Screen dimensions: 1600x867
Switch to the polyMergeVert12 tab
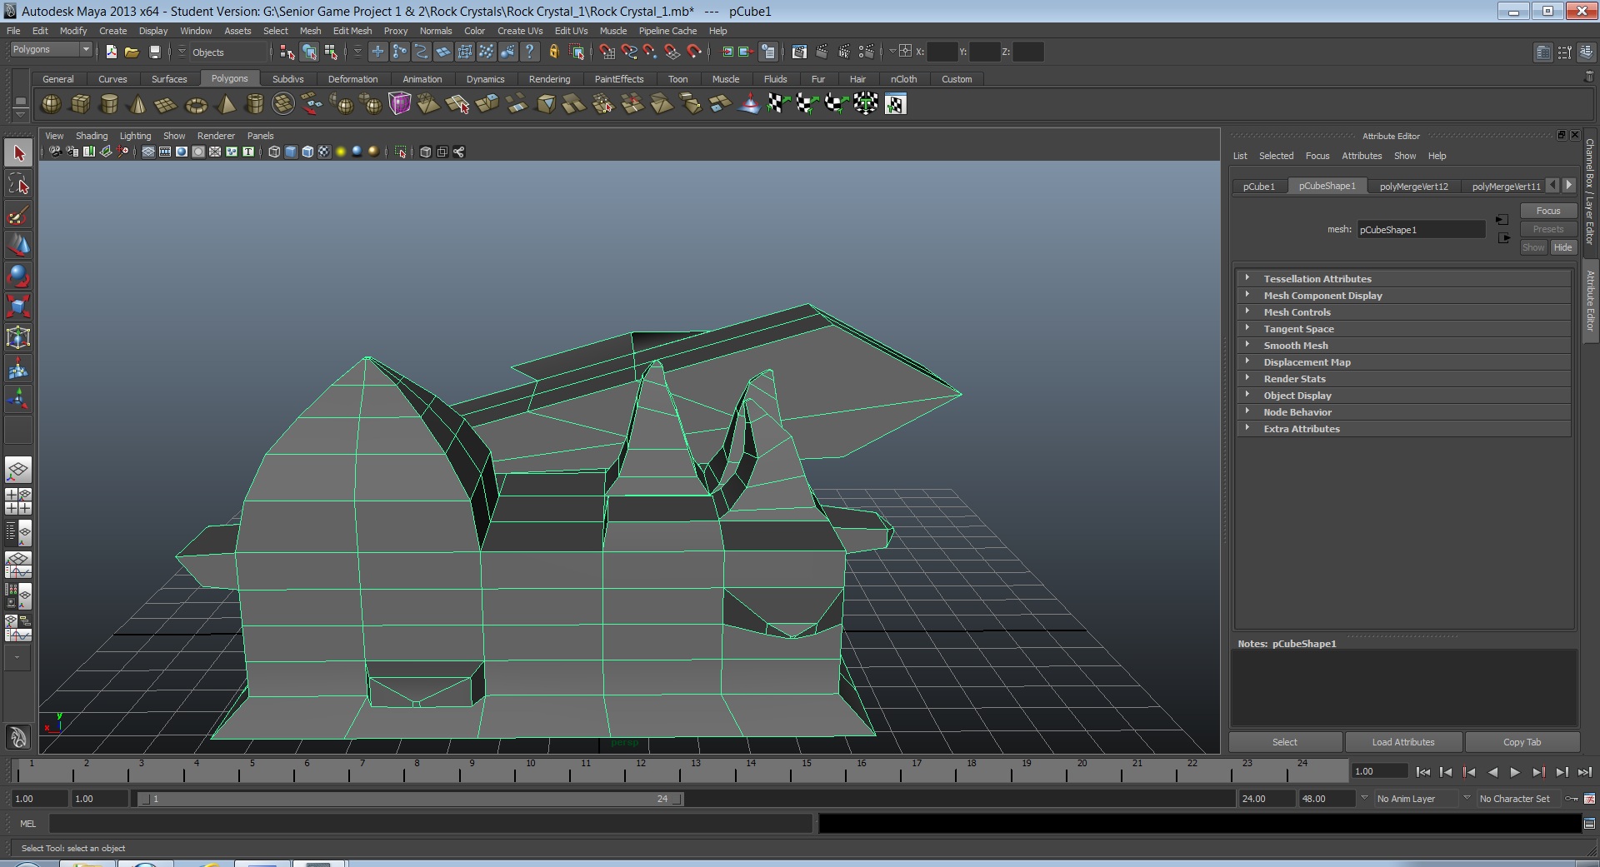(1413, 187)
